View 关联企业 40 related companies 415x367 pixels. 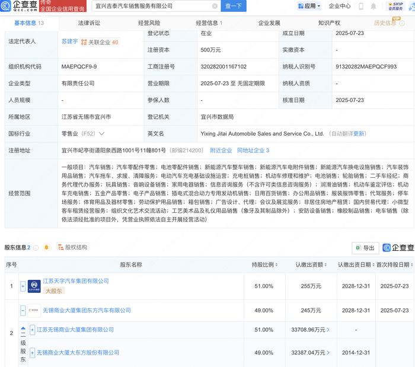coord(100,42)
